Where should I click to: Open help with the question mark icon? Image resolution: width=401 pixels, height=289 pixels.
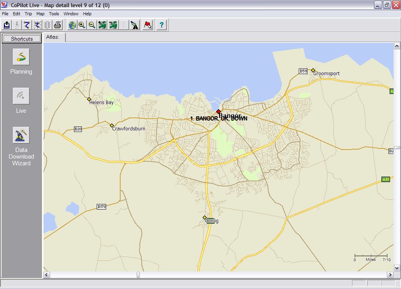(x=161, y=25)
